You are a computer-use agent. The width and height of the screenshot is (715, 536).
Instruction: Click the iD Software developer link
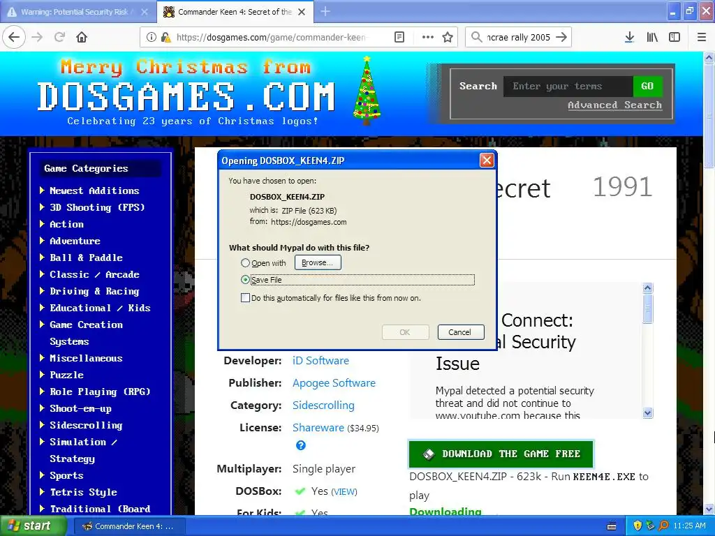pos(320,361)
